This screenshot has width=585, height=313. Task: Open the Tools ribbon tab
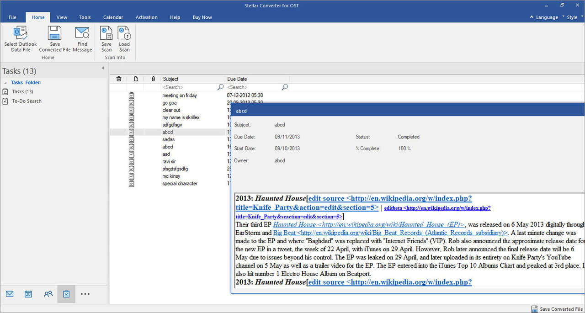tap(85, 17)
